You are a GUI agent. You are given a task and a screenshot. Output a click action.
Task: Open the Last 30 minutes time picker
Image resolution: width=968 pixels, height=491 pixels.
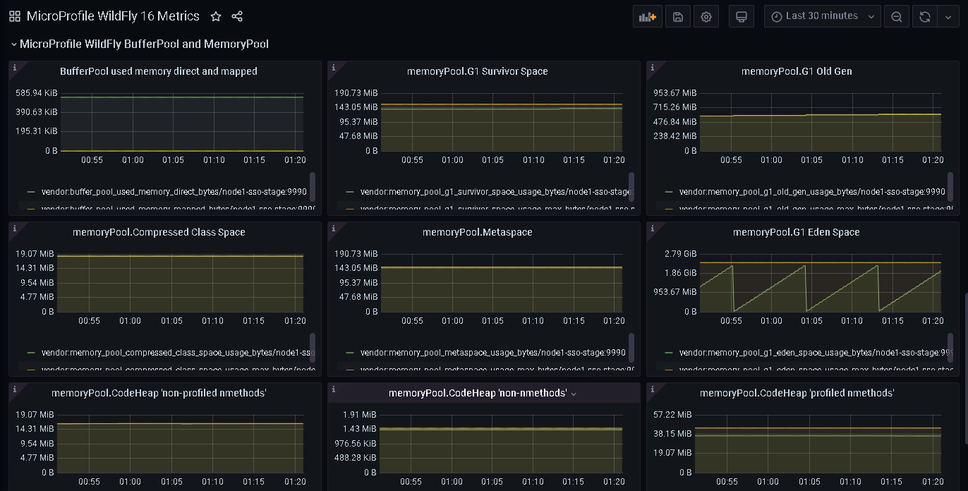tap(822, 16)
